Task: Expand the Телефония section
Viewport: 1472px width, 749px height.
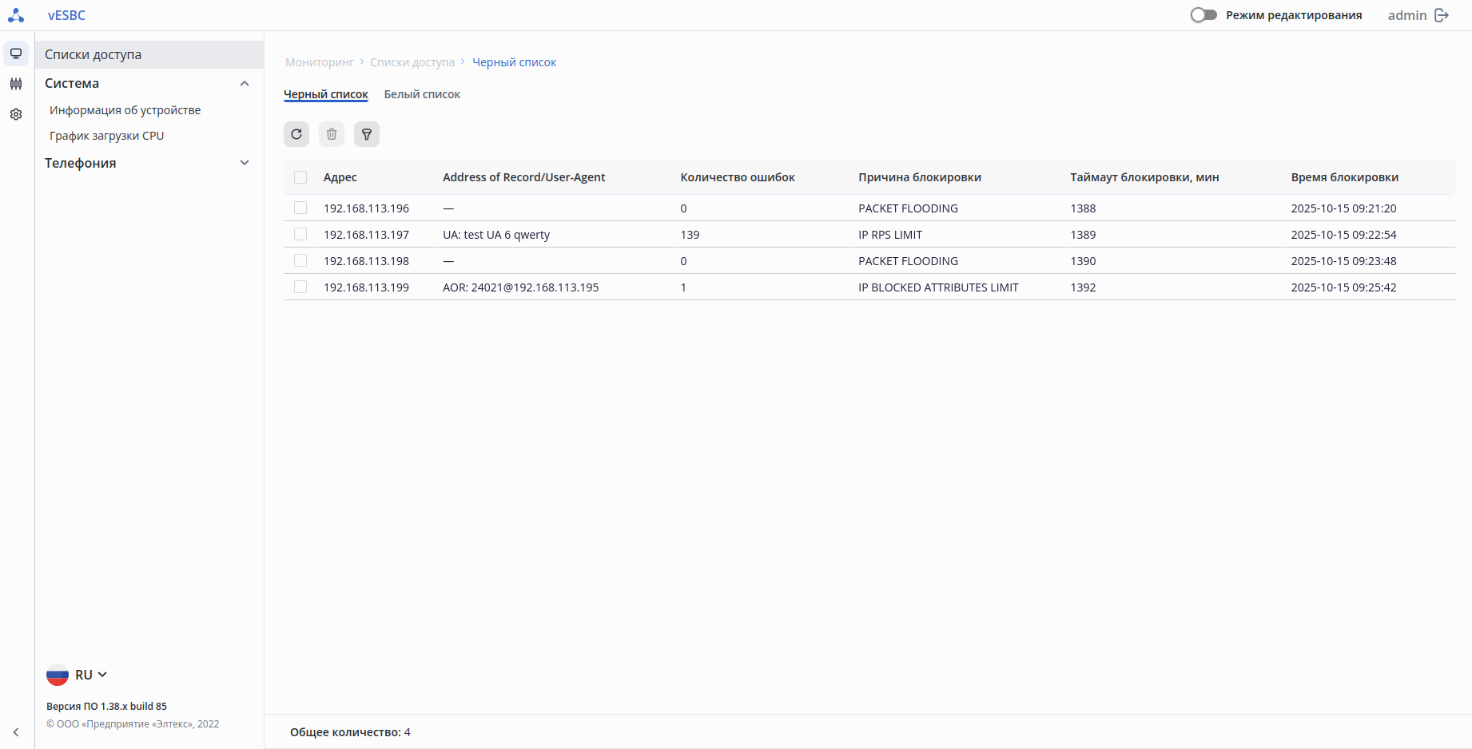Action: click(x=245, y=163)
